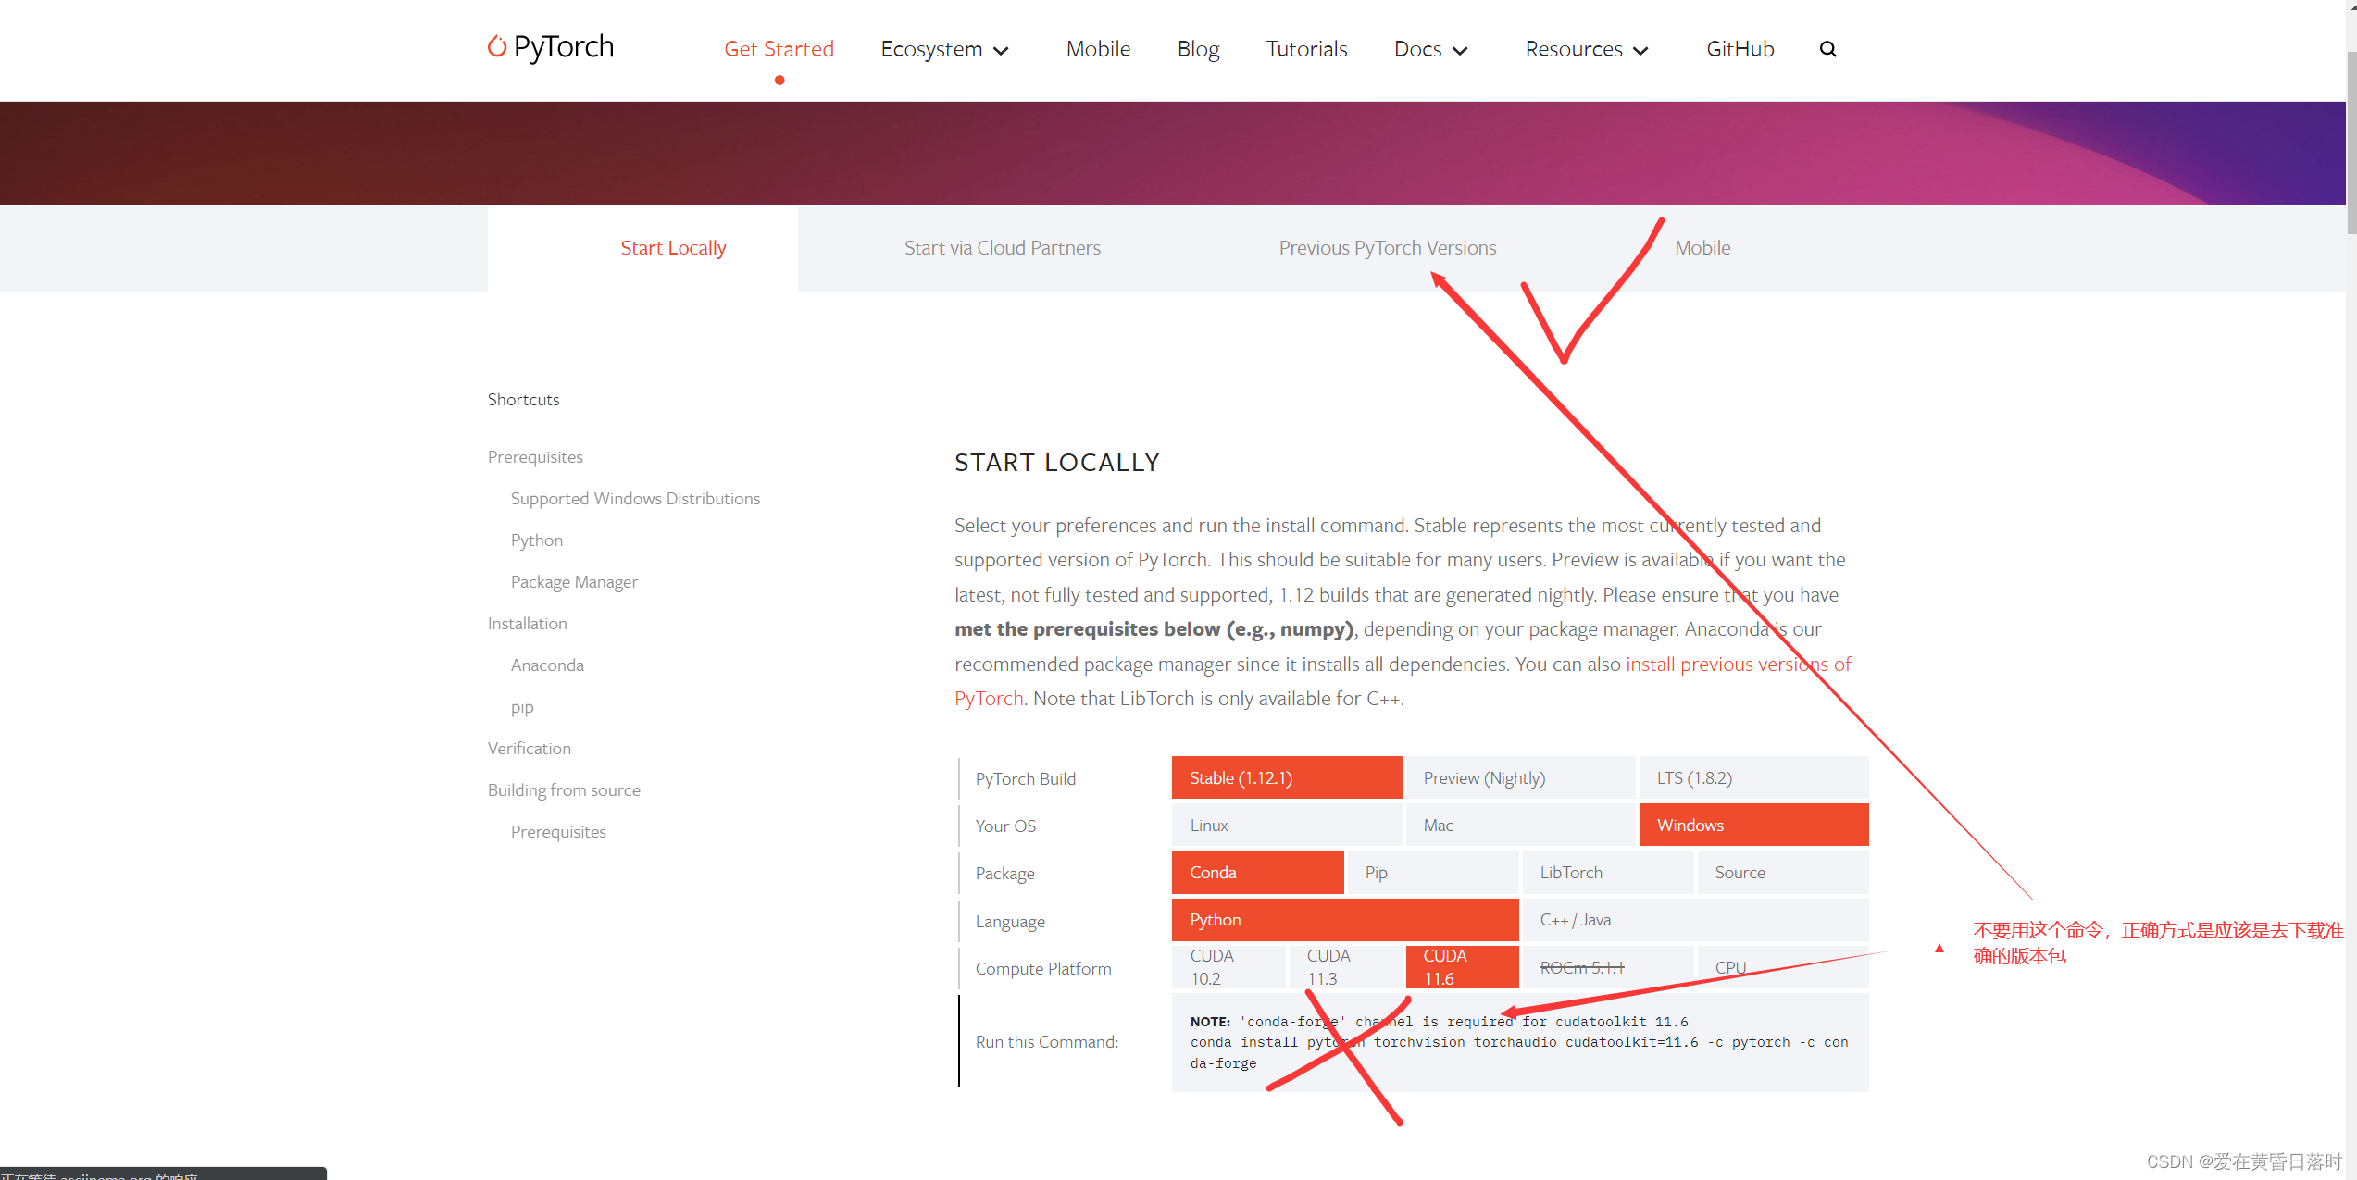Select Conda package option
2357x1180 pixels.
(x=1258, y=873)
